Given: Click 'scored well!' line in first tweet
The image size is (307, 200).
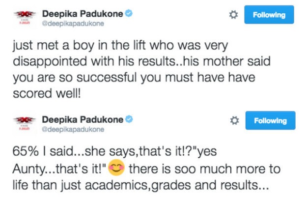Looking at the screenshot, I should point(47,93).
